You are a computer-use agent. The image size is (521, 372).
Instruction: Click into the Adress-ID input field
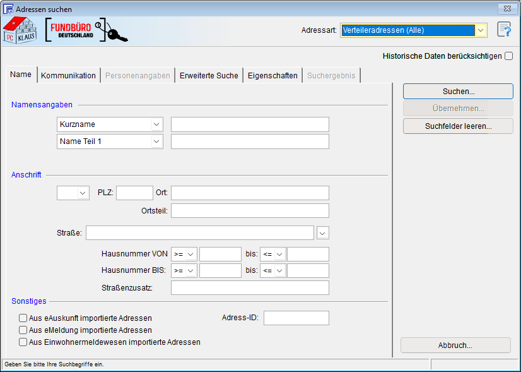tap(296, 318)
